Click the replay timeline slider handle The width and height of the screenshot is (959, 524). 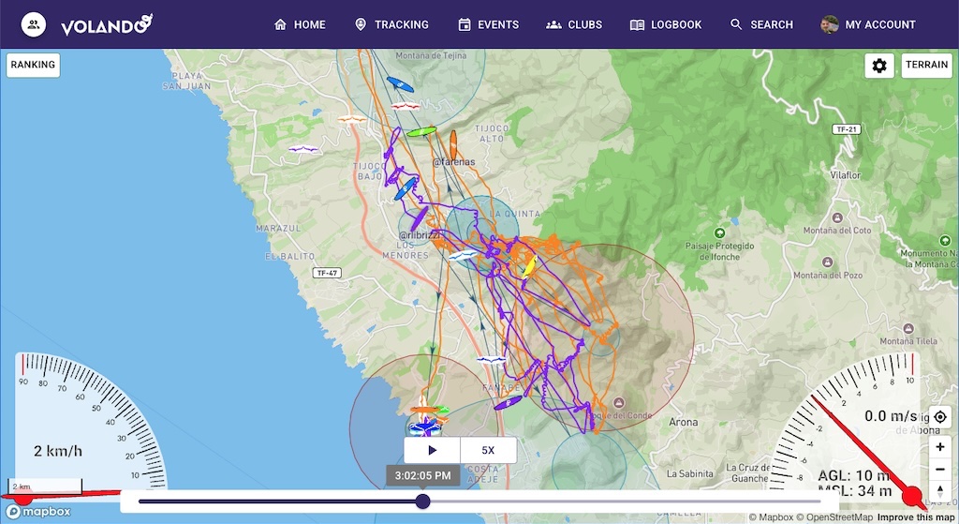[422, 502]
